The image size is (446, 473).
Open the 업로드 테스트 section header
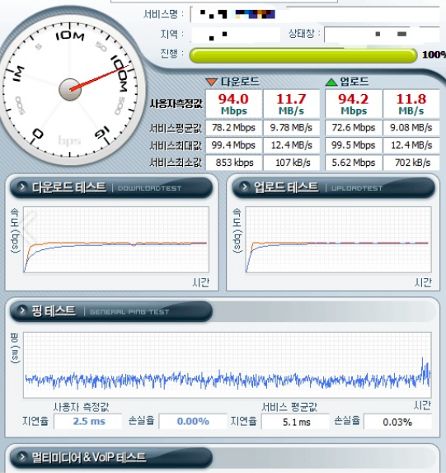(x=334, y=187)
